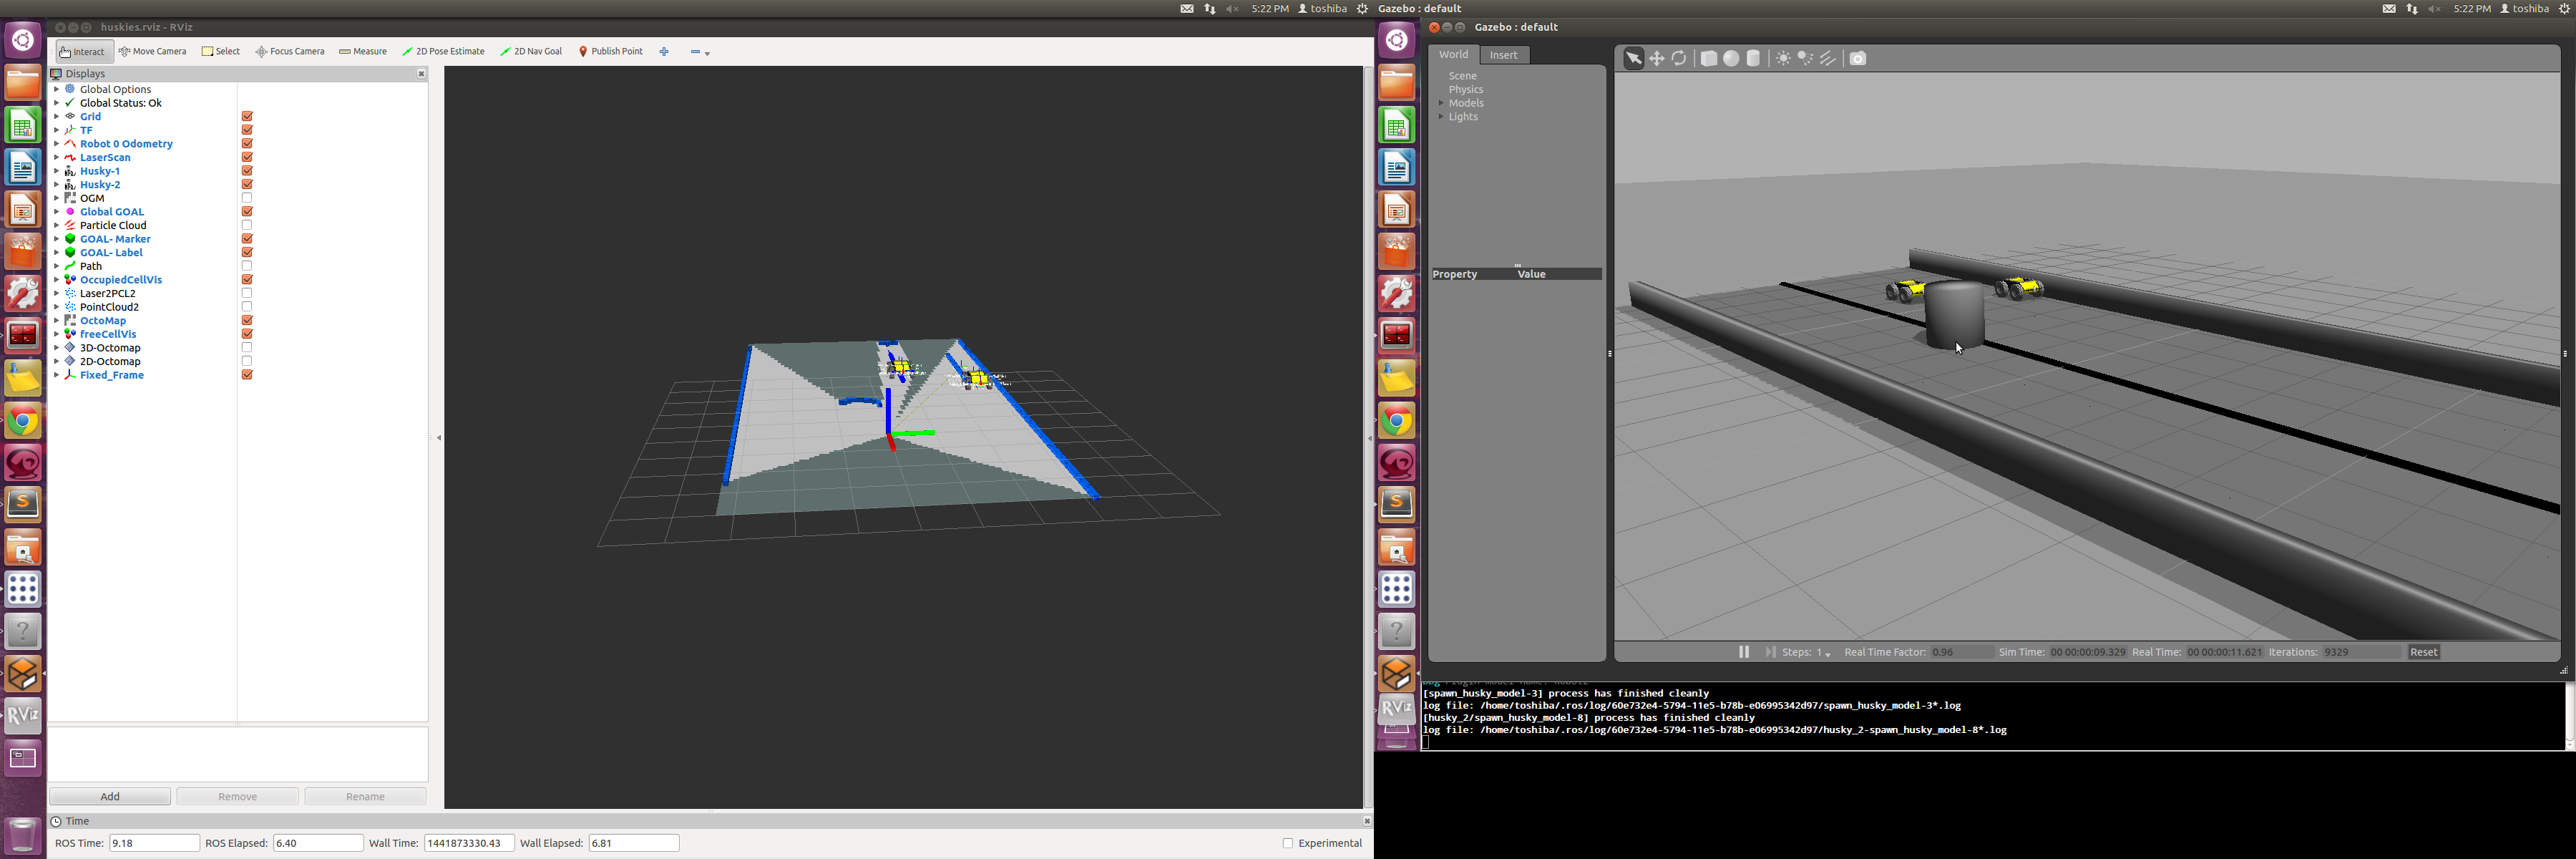Toggle the LaserScan display checkbox

point(247,157)
